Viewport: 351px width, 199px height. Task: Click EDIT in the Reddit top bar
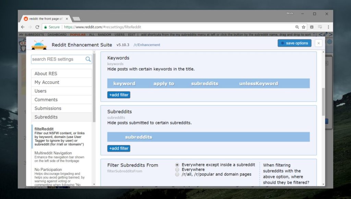(132, 35)
